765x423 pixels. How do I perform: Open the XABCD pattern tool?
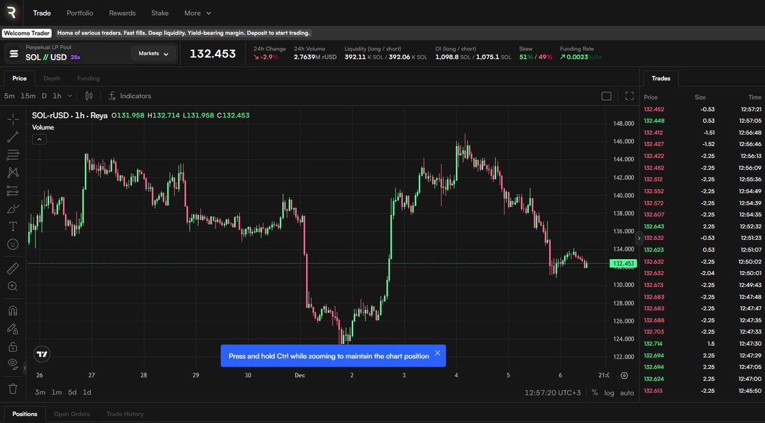[x=13, y=172]
